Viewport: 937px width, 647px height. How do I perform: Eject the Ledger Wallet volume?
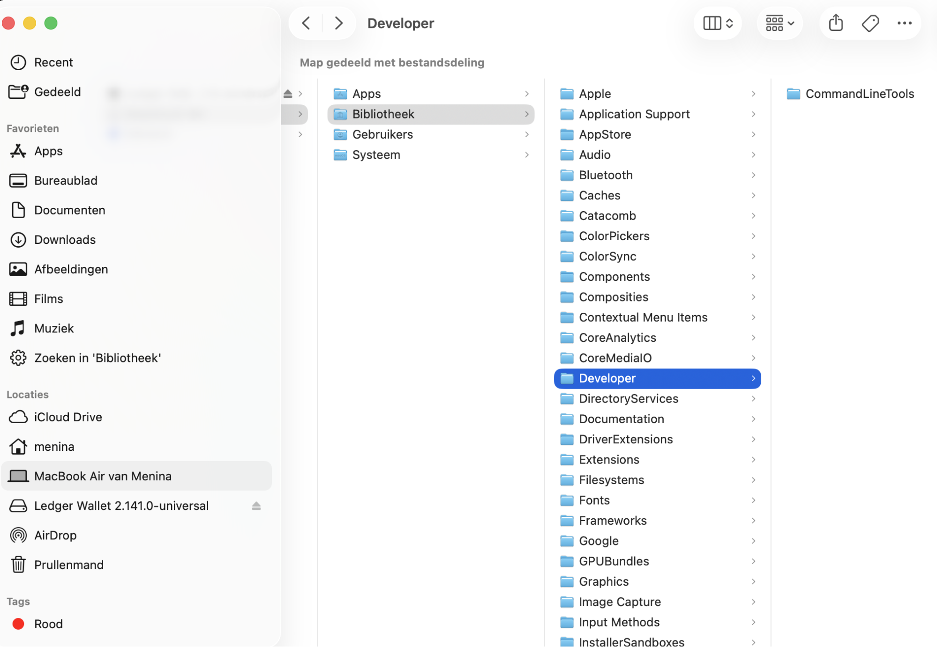[256, 506]
